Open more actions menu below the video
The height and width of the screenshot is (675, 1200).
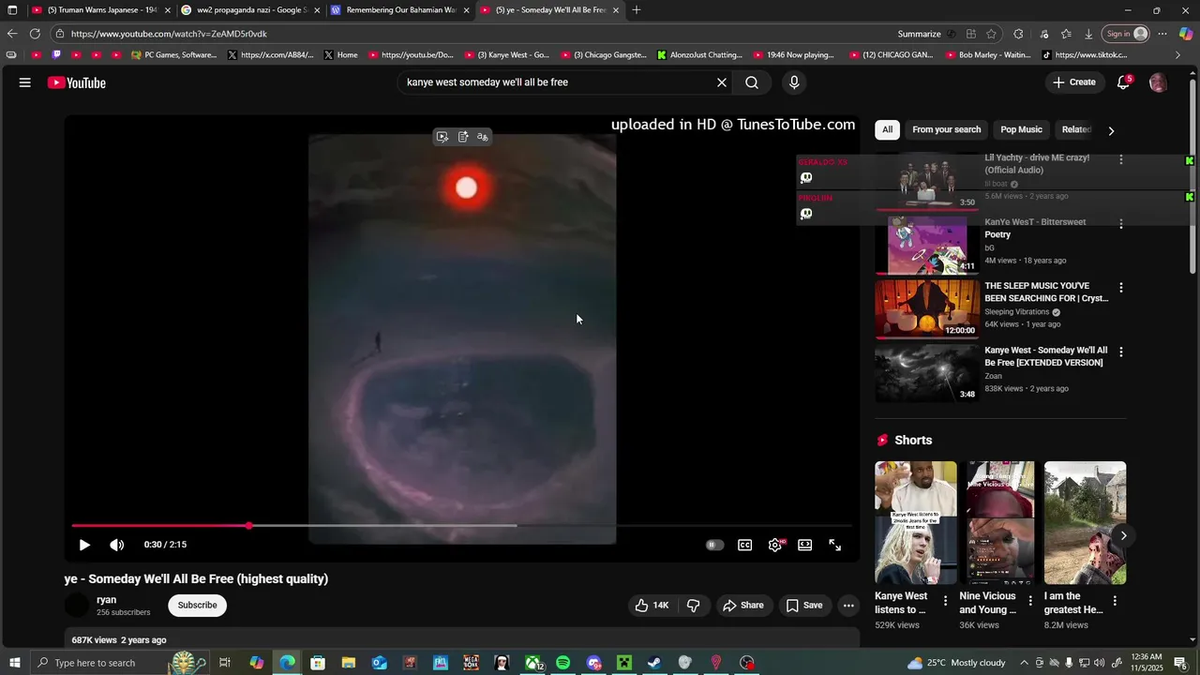click(x=848, y=606)
